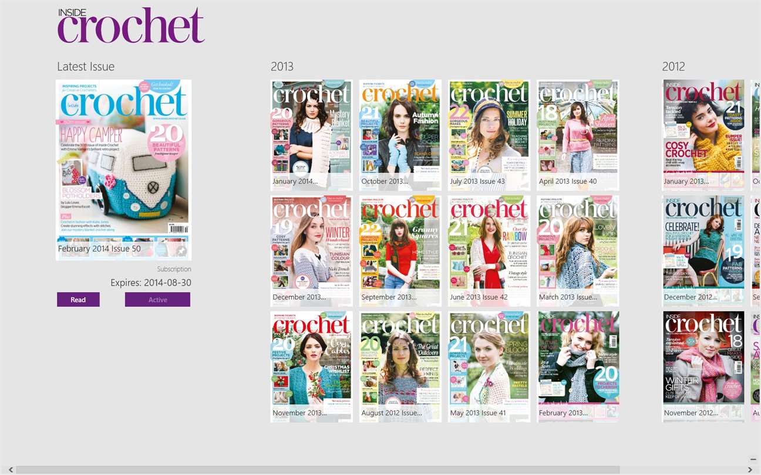The image size is (761, 475).
Task: Open the August 2012 issue thumbnail
Action: click(x=400, y=367)
